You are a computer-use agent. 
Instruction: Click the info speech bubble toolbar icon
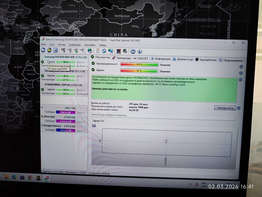click(x=140, y=52)
